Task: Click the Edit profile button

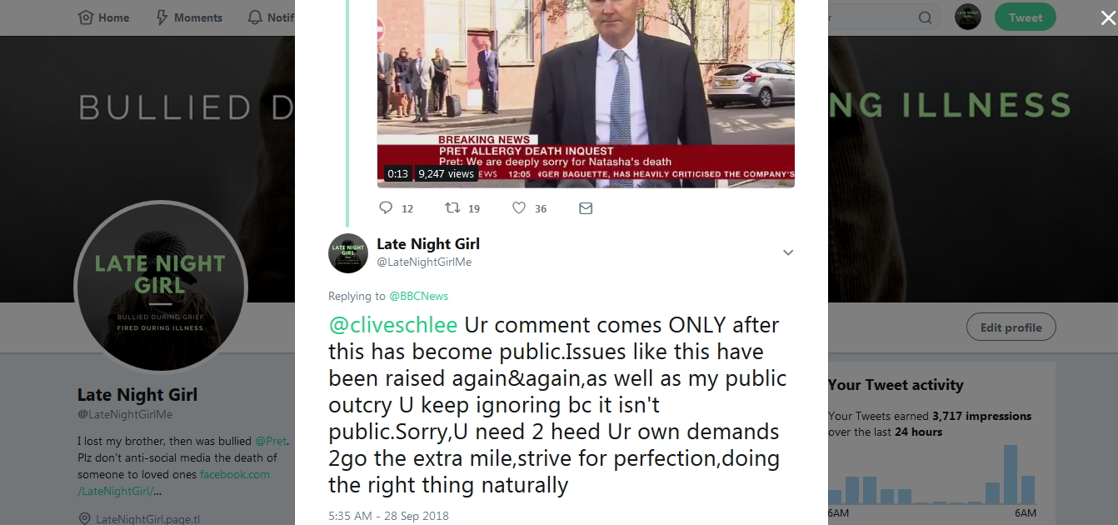Action: (1011, 327)
